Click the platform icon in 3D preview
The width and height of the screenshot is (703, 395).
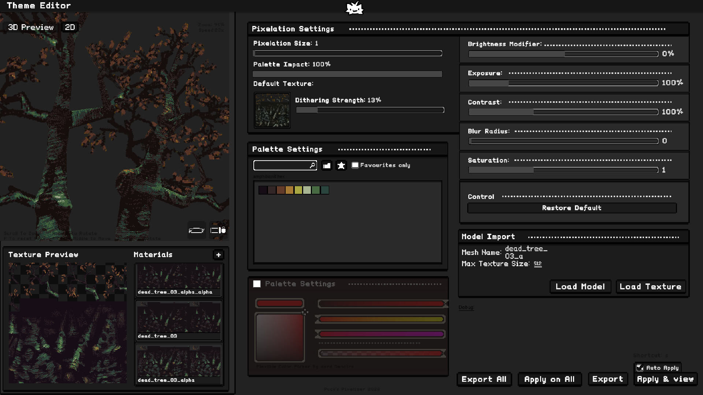pos(196,230)
